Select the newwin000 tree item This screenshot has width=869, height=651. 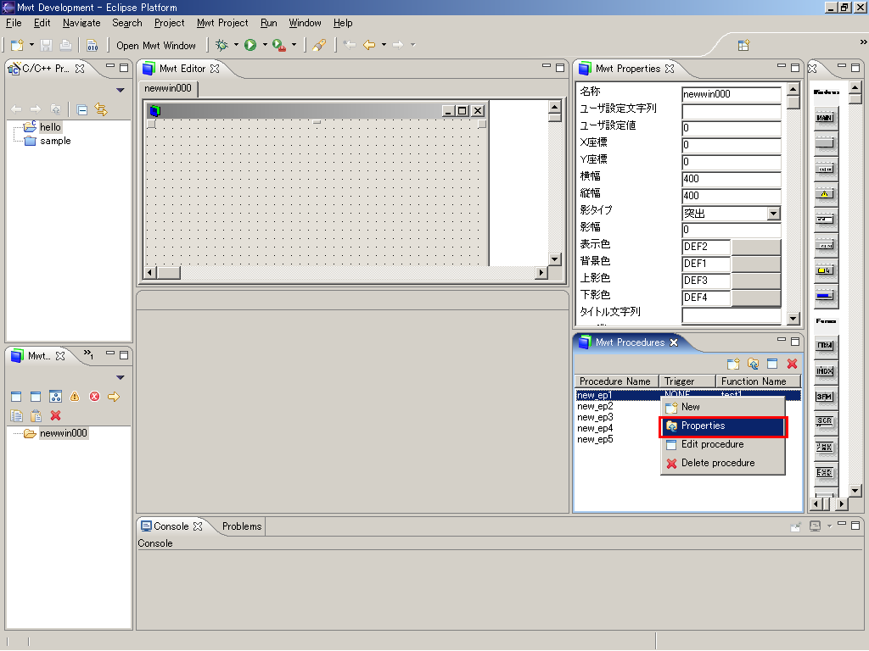click(63, 433)
